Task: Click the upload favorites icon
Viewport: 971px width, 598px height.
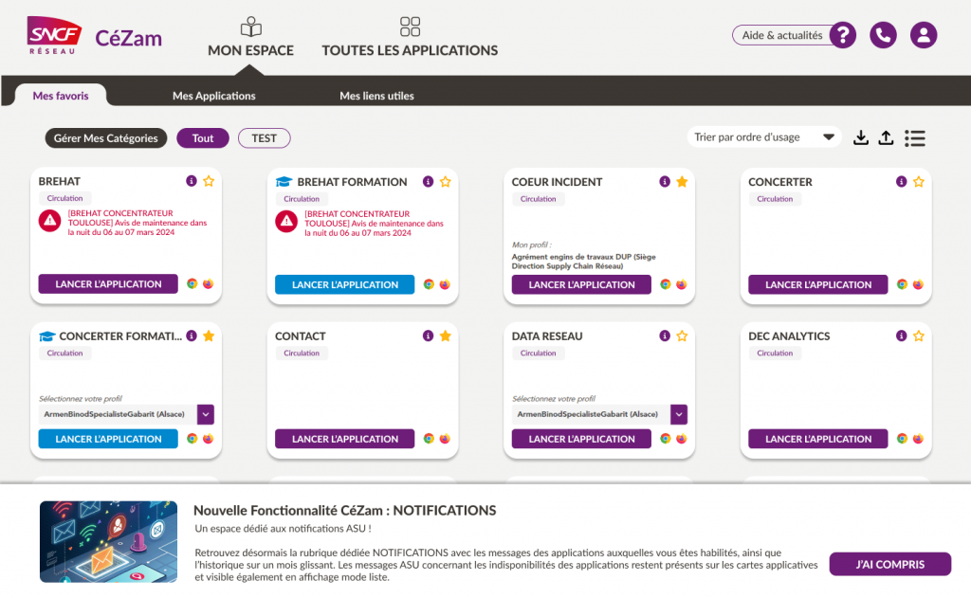Action: point(886,138)
